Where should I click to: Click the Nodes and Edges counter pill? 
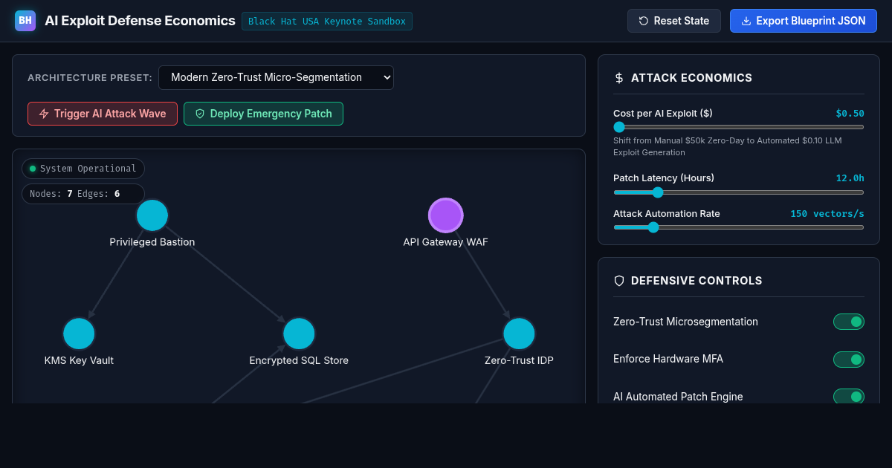(x=83, y=194)
